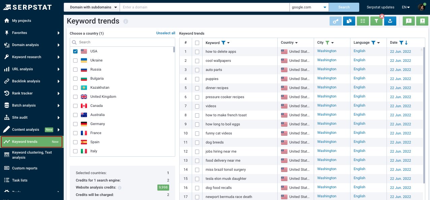The width and height of the screenshot is (430, 200).
Task: Open Task lists in the sidebar
Action: 32,180
